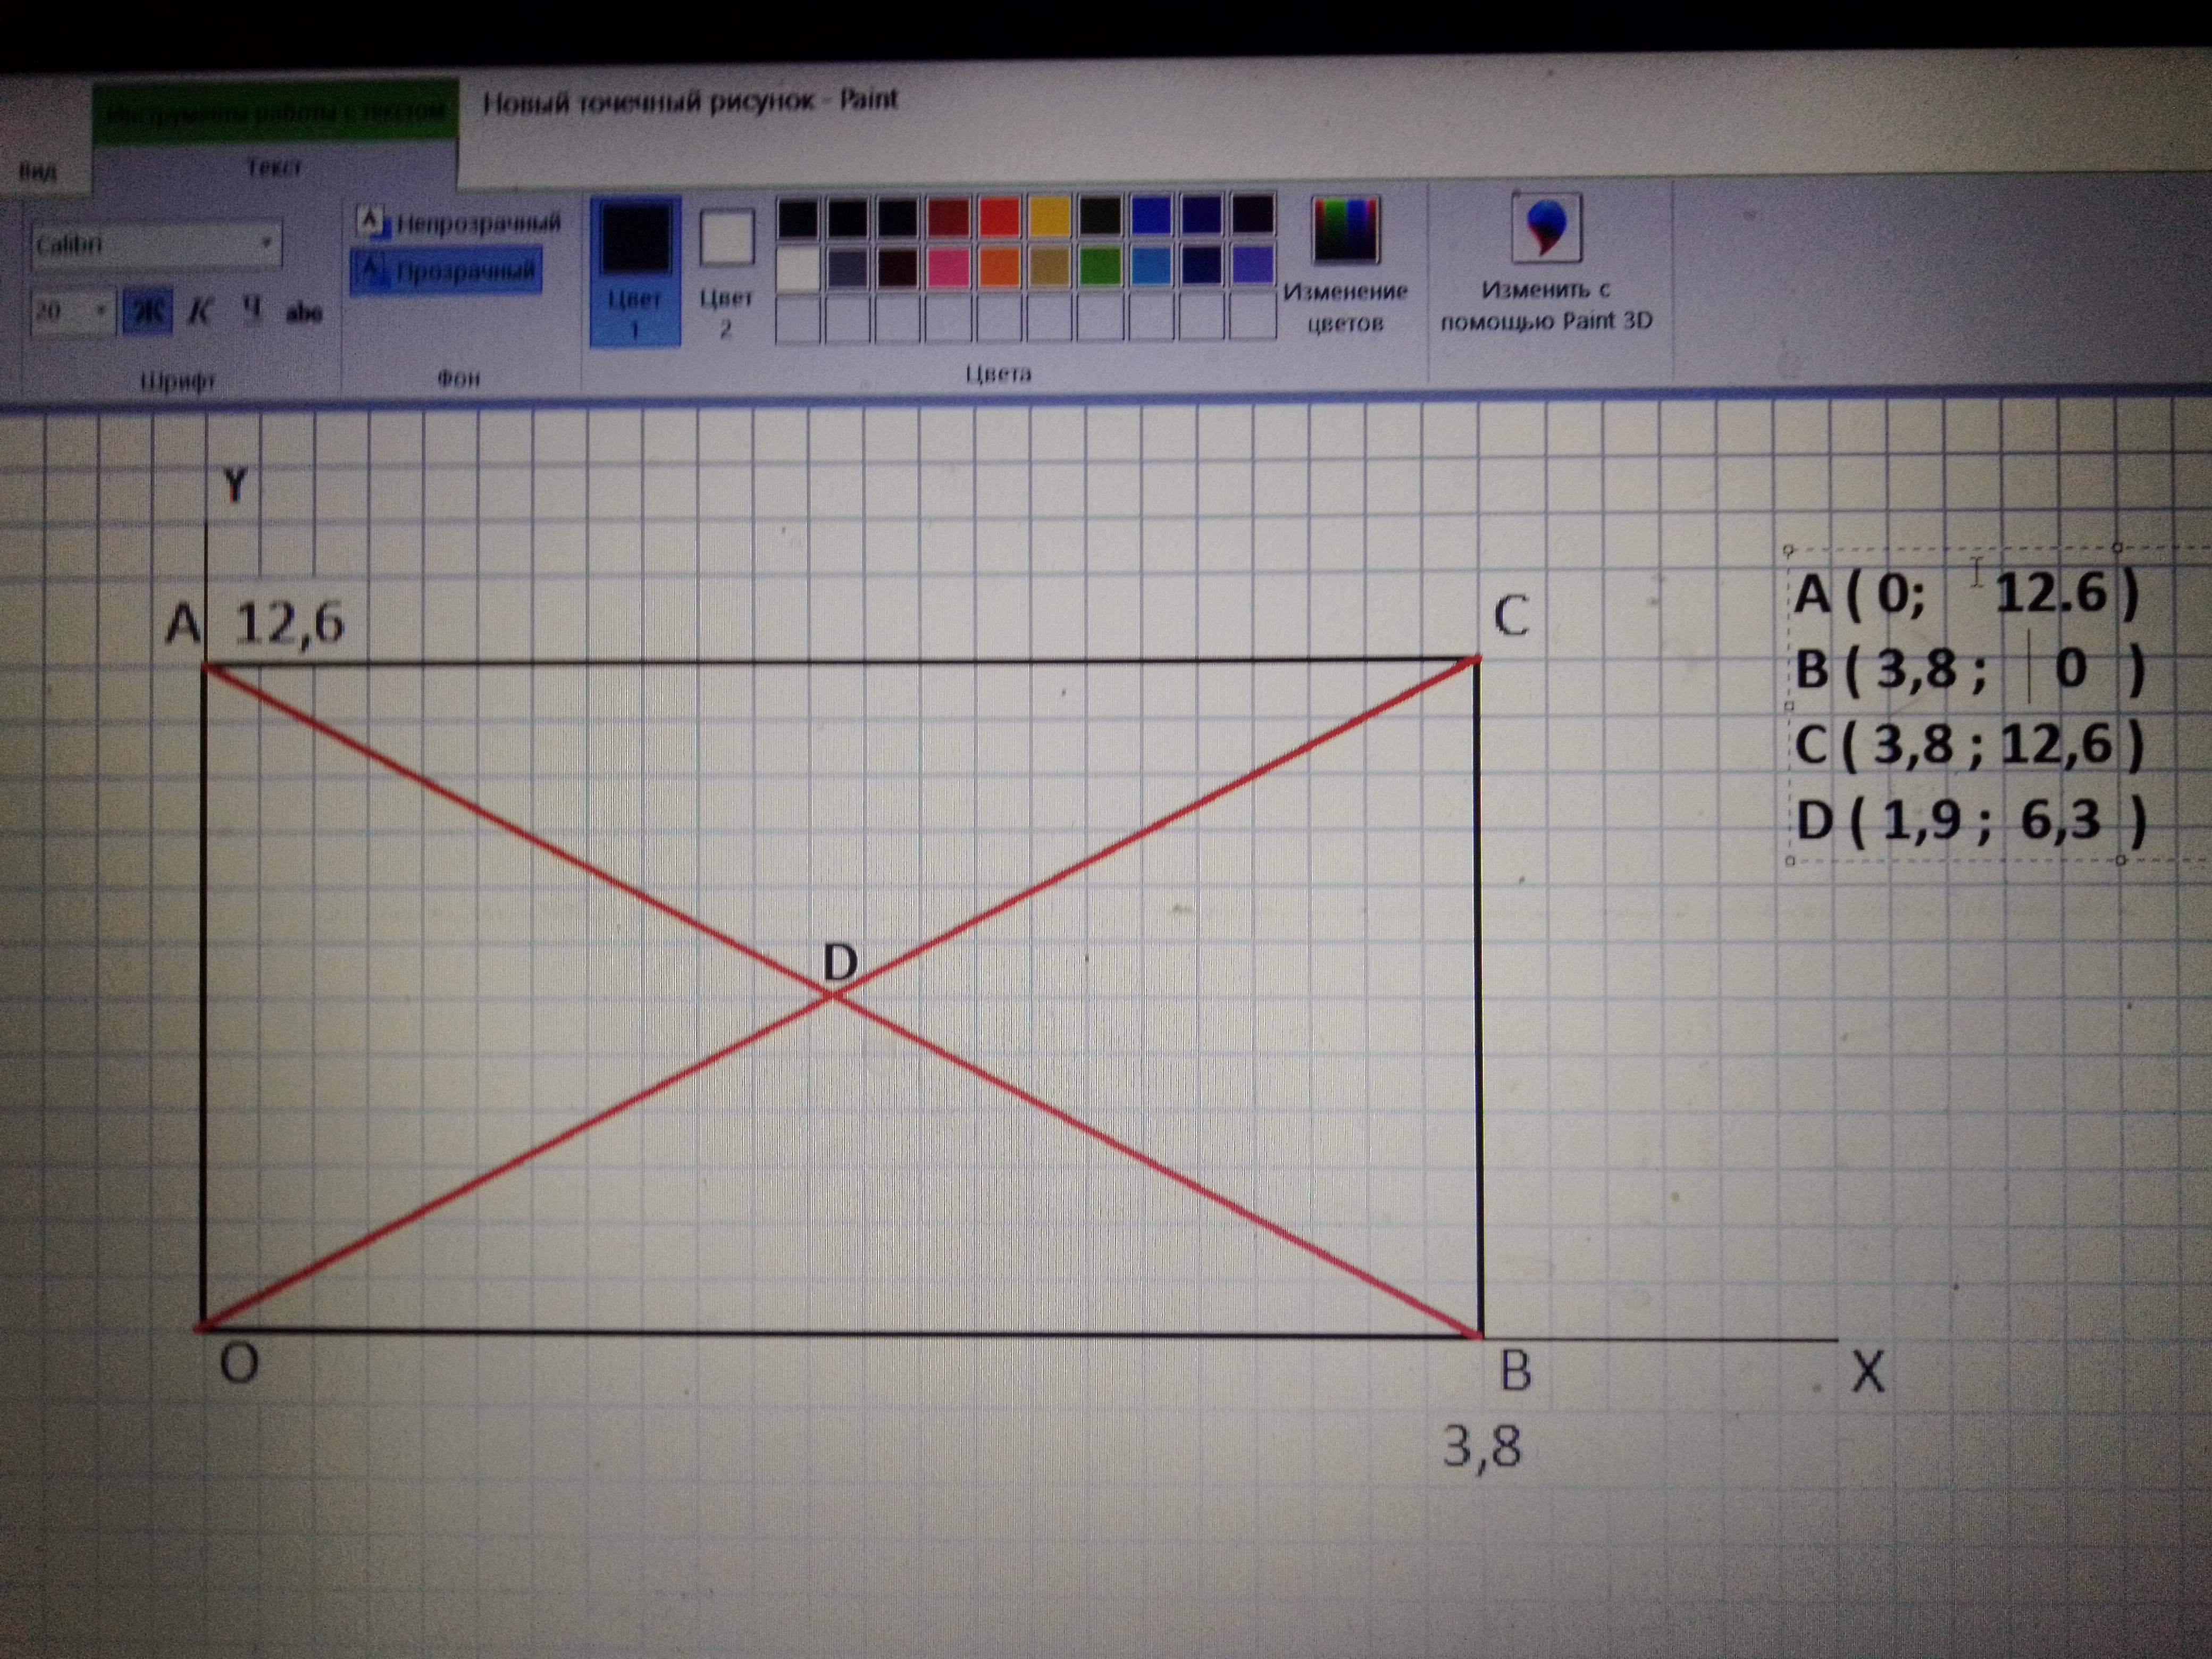Pick the yellow color in the palette
Viewport: 2212px width, 1659px height.
pyautogui.click(x=1049, y=216)
